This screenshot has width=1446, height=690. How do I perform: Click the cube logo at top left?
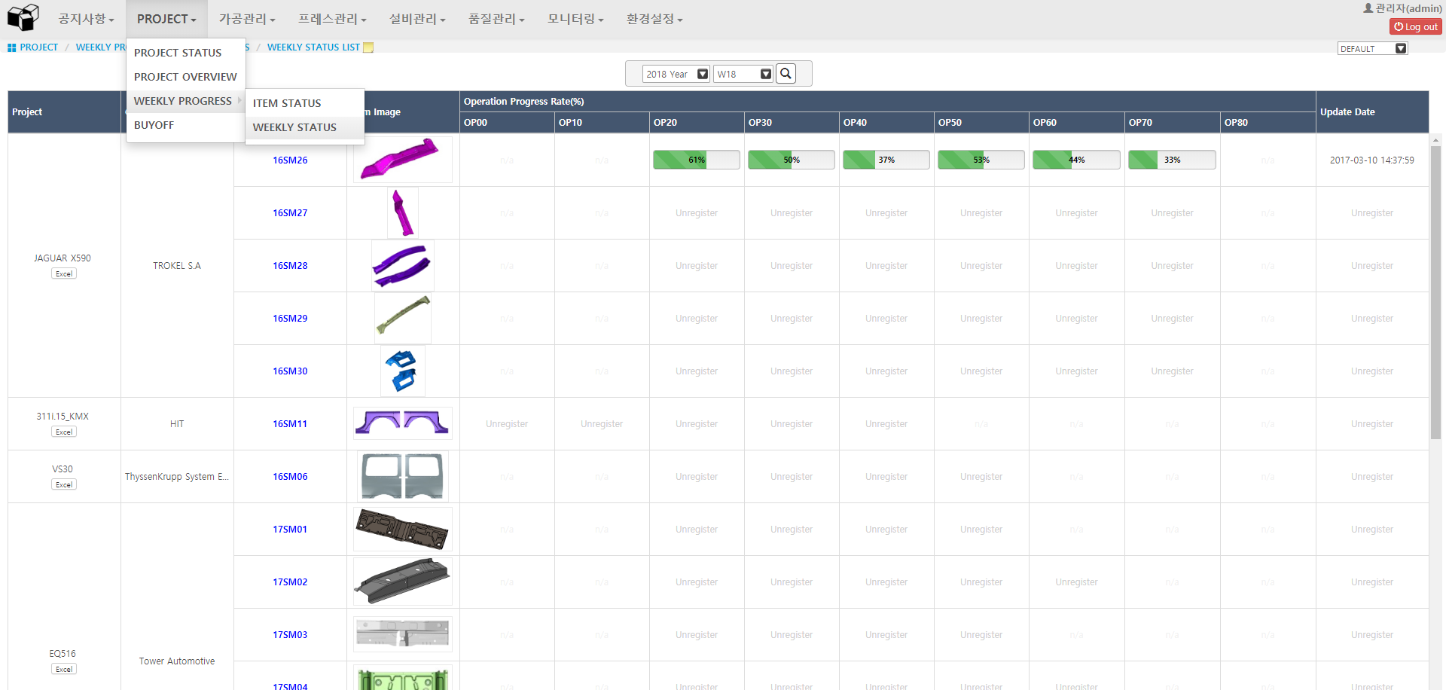click(x=23, y=17)
